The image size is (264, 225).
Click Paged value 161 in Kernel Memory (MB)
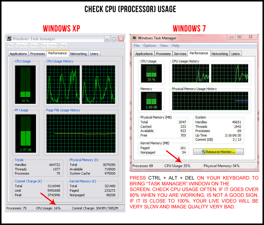pyautogui.click(x=183, y=148)
